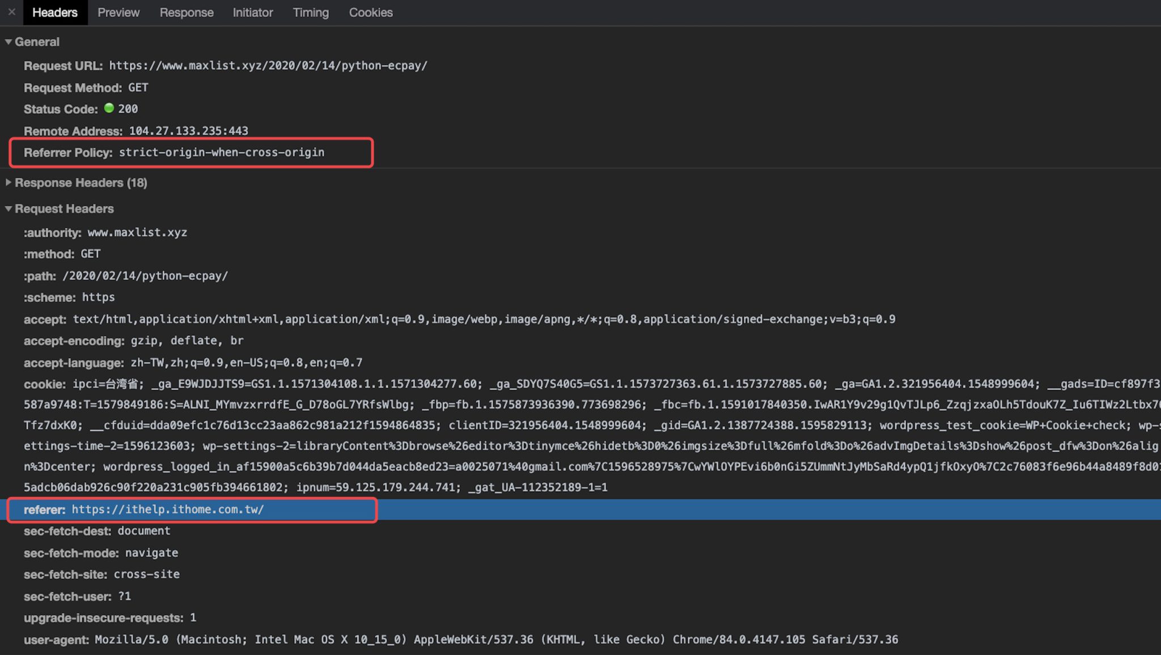Click the sec-fetch-site header row
Screen dimensions: 1161x655
(102, 575)
